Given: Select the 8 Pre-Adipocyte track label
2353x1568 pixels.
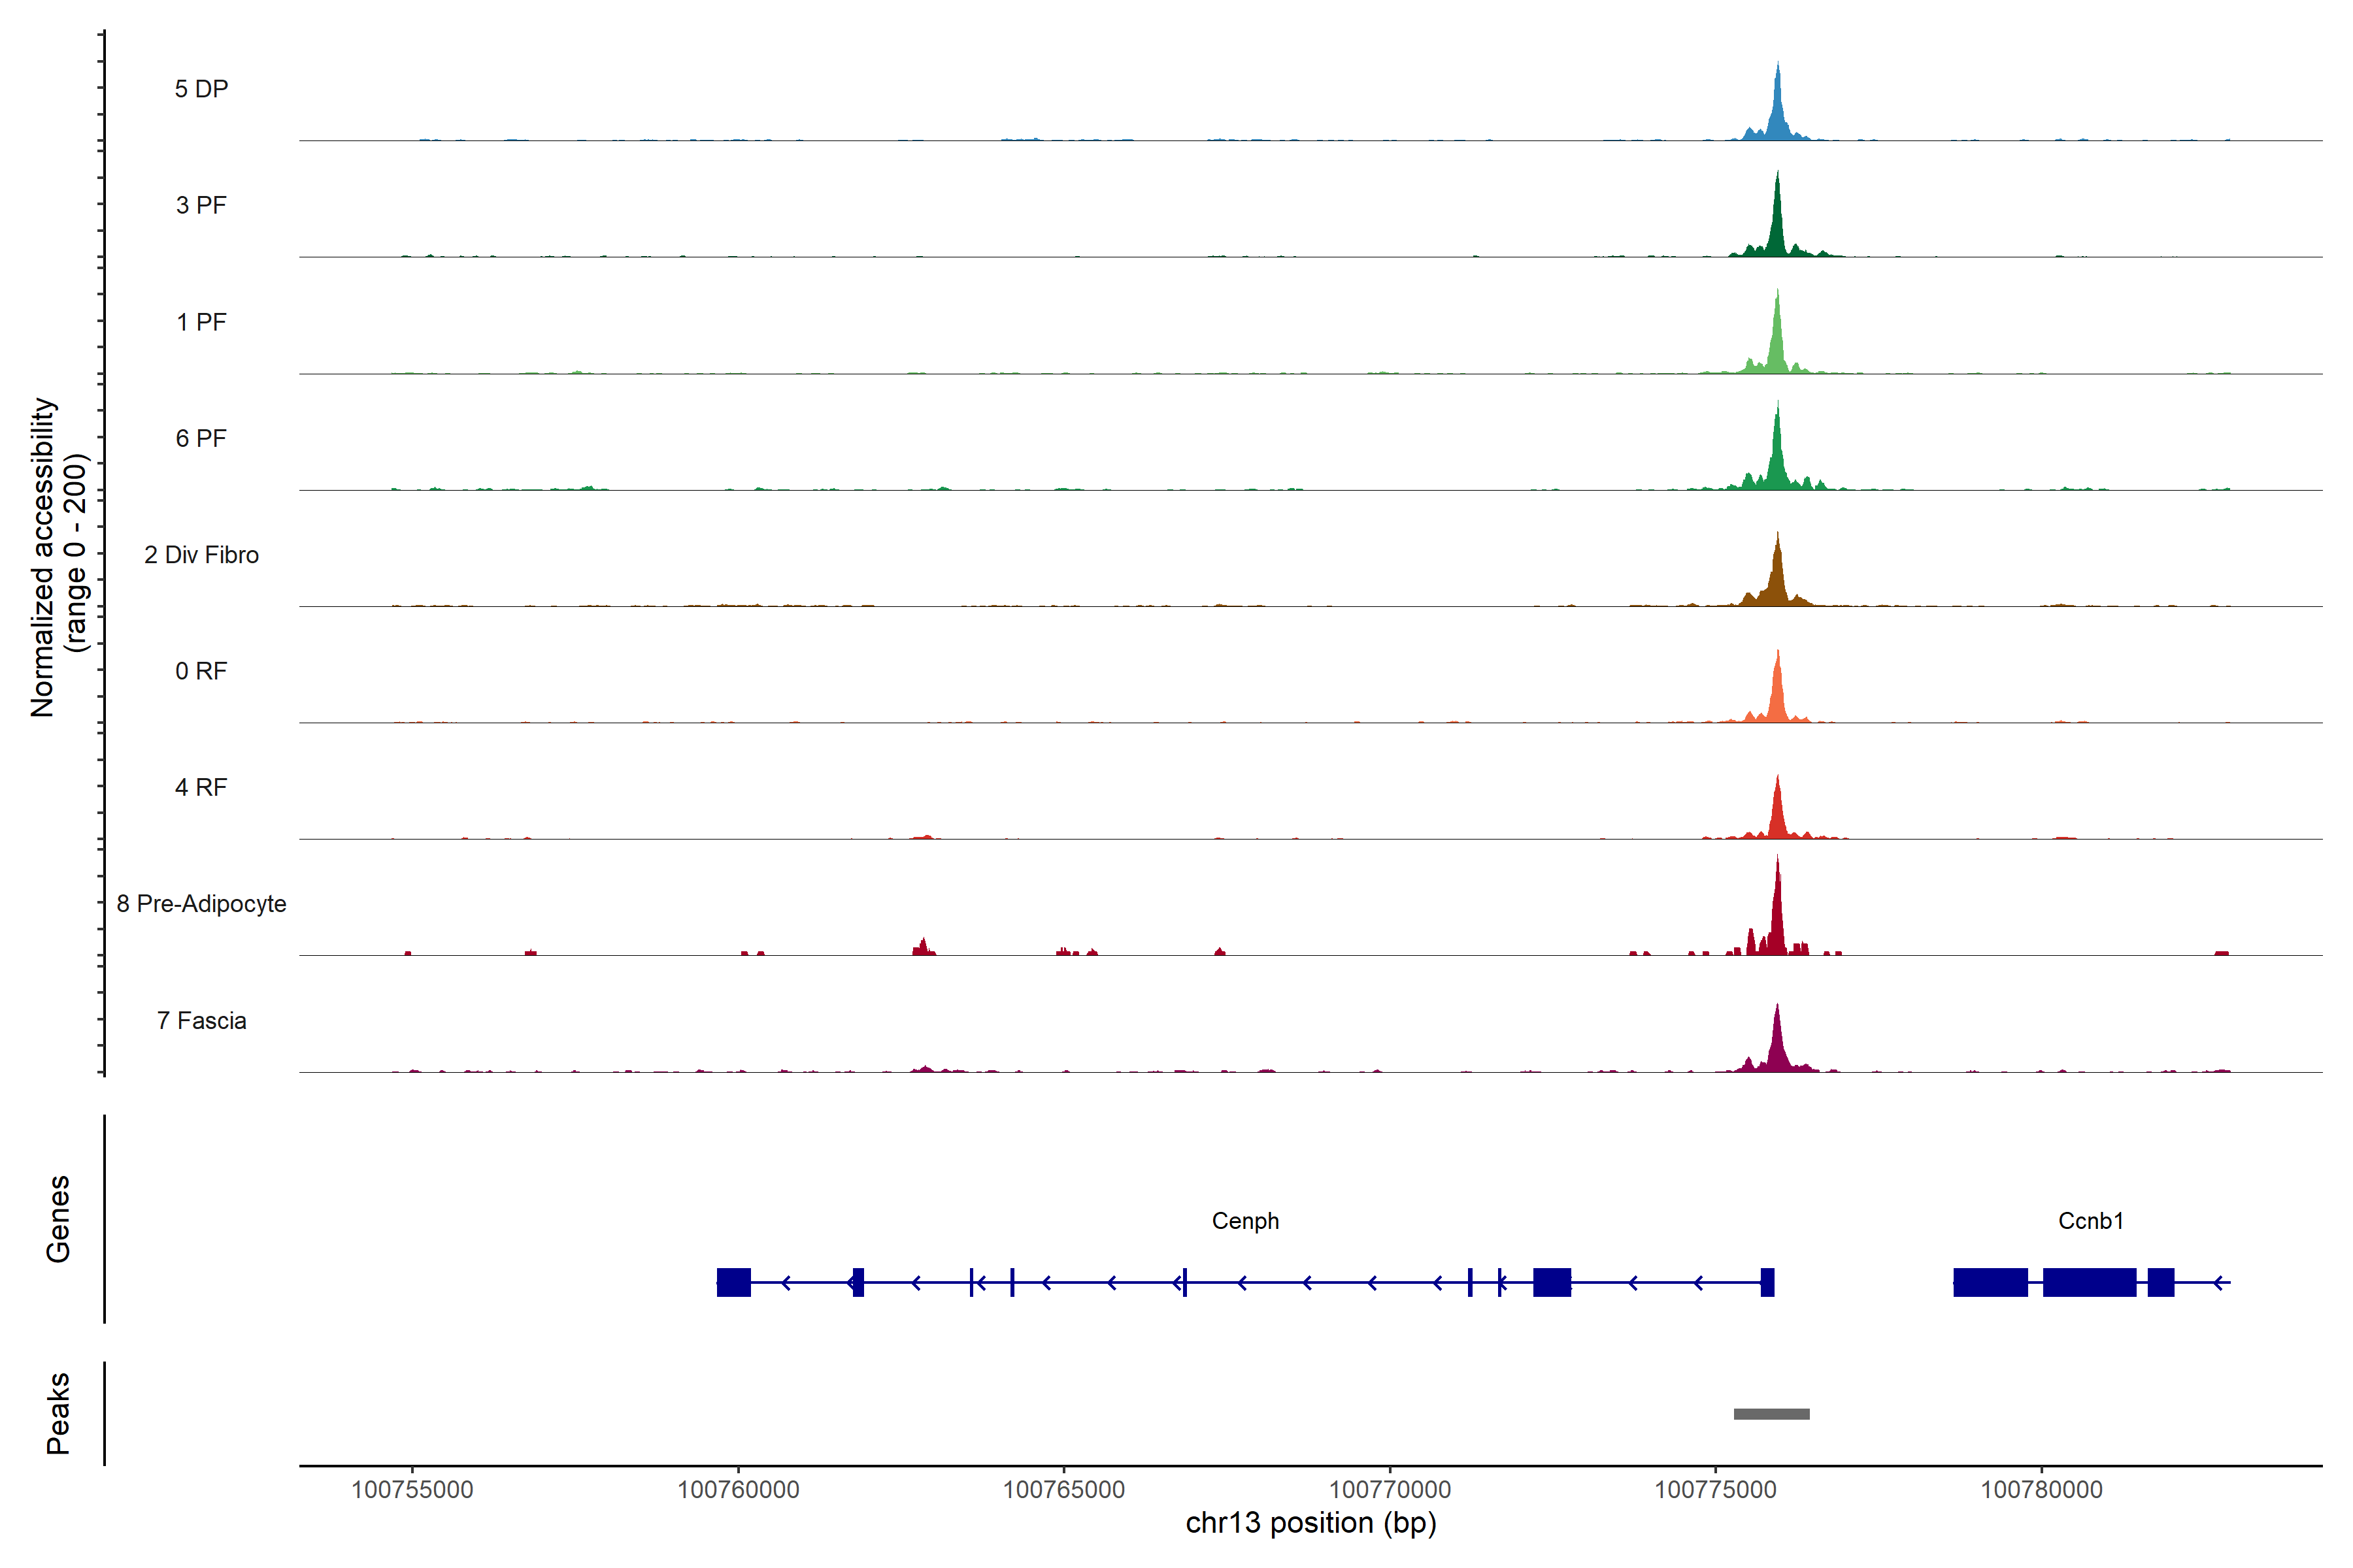Looking at the screenshot, I should [x=201, y=903].
